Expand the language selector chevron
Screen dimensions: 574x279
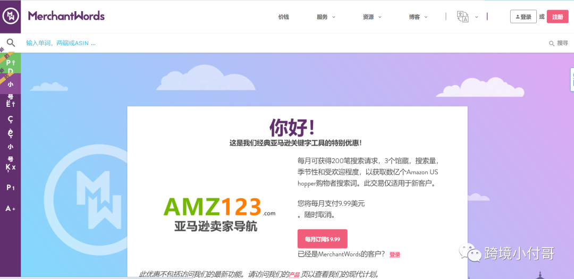[477, 17]
